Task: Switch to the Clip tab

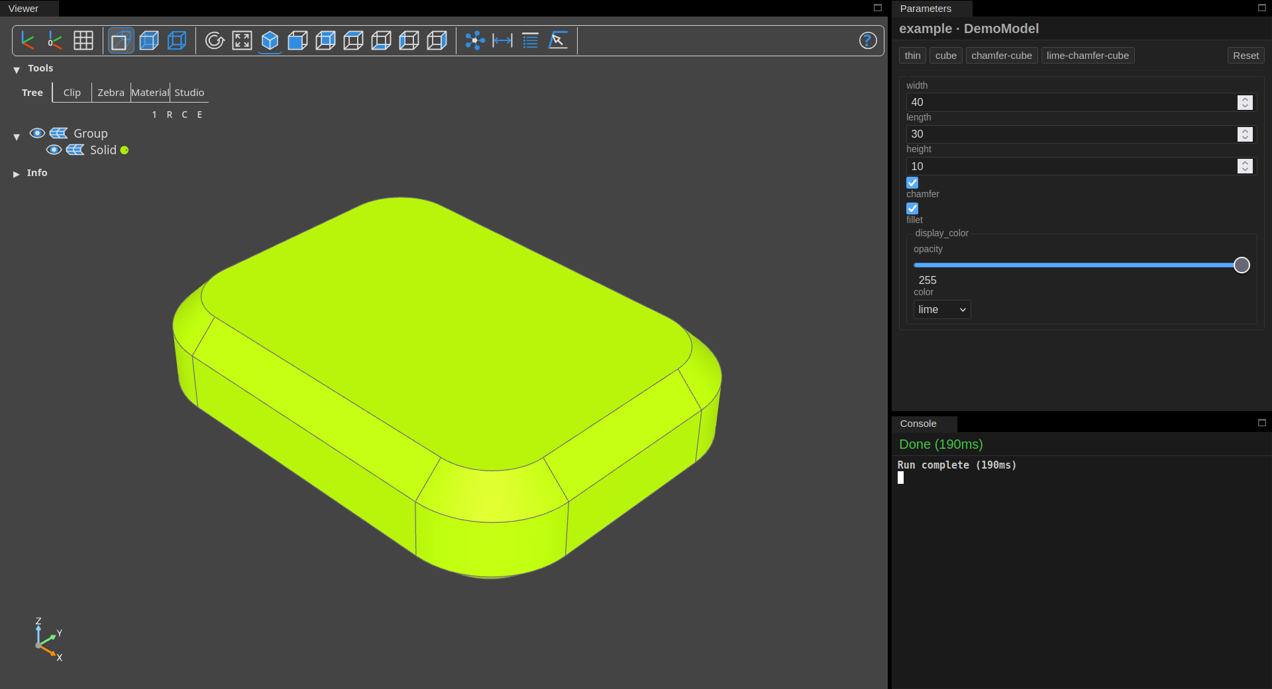Action: pyautogui.click(x=72, y=93)
